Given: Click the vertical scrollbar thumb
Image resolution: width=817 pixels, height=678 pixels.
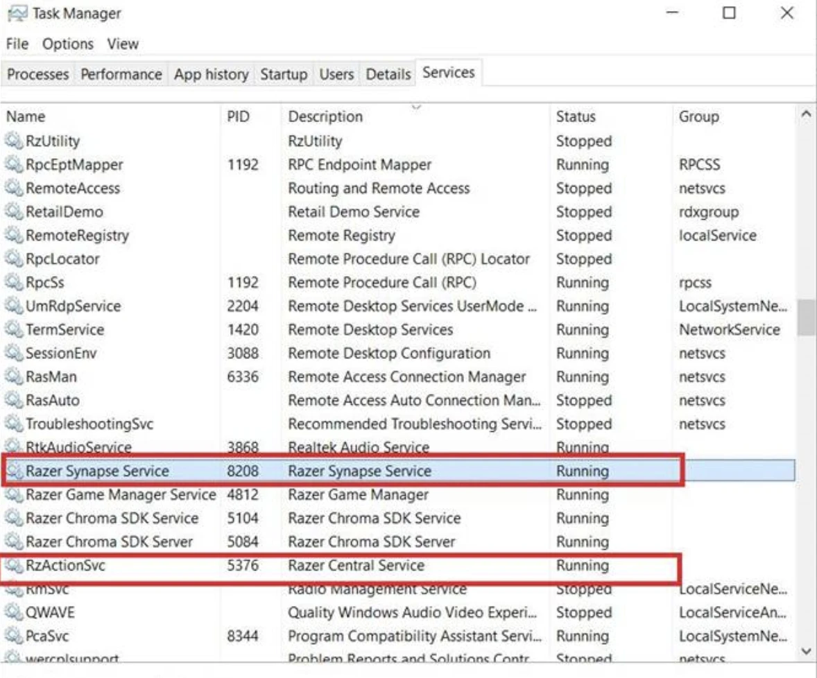Looking at the screenshot, I should pyautogui.click(x=807, y=317).
